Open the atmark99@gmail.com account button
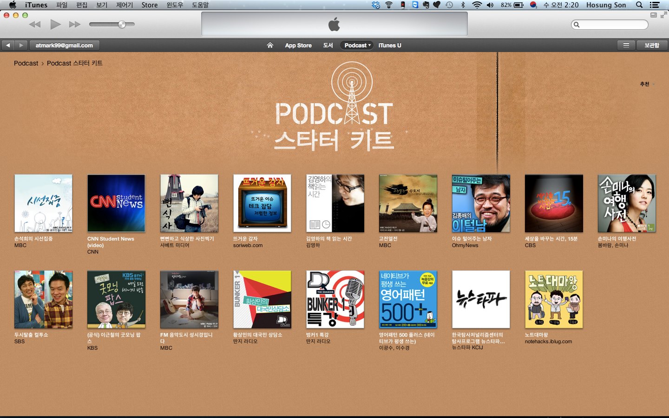669x418 pixels. tap(64, 45)
